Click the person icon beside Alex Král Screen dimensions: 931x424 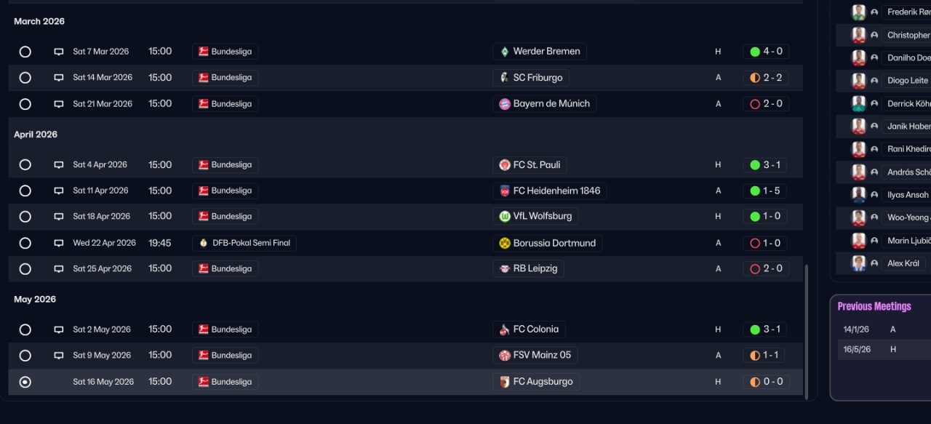[x=874, y=263]
